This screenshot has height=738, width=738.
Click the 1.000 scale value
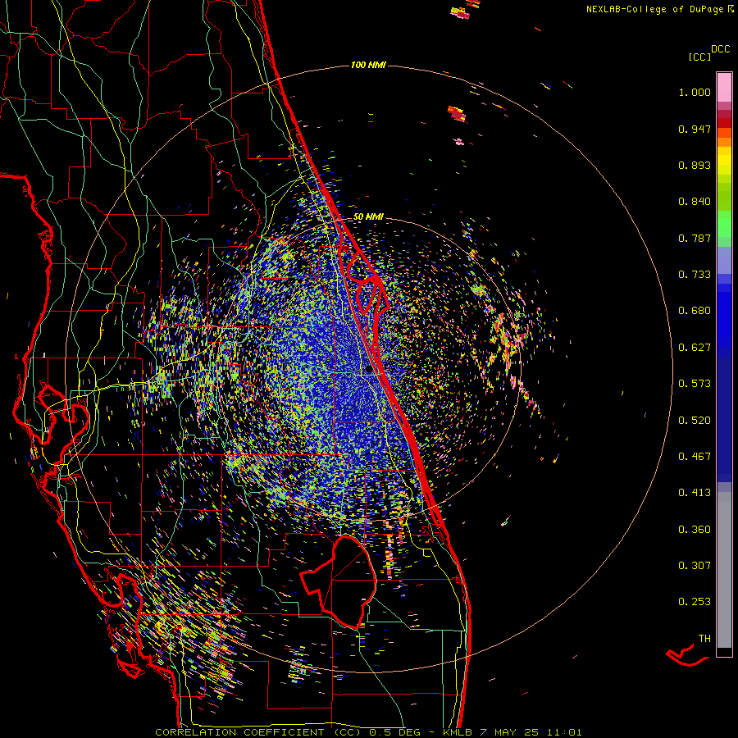click(695, 92)
